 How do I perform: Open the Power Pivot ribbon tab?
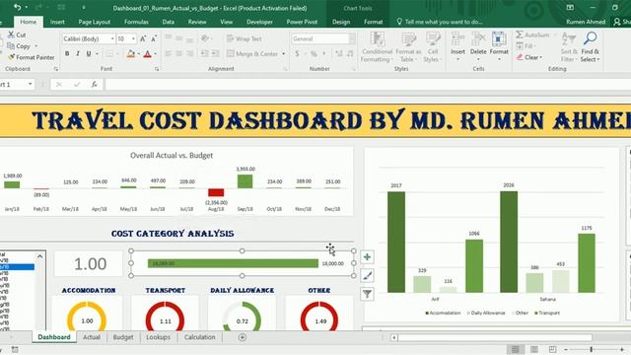302,22
